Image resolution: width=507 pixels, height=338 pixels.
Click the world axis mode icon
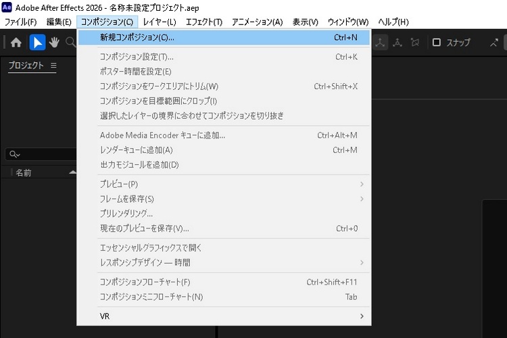397,43
